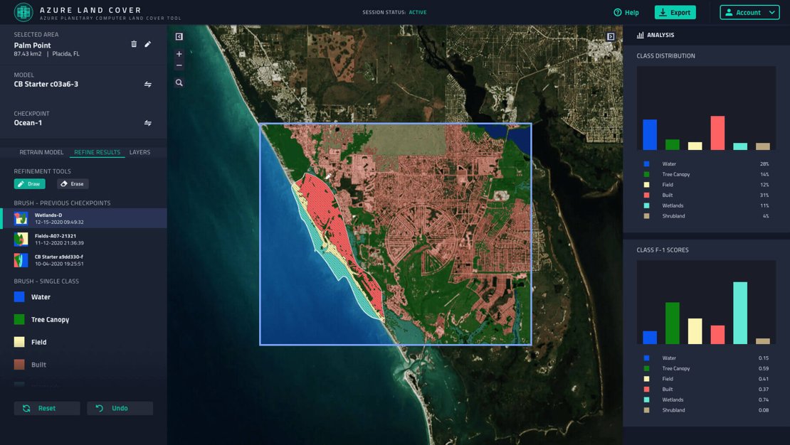Collapse the Analysis panel
Image resolution: width=790 pixels, height=445 pixels.
pos(611,37)
